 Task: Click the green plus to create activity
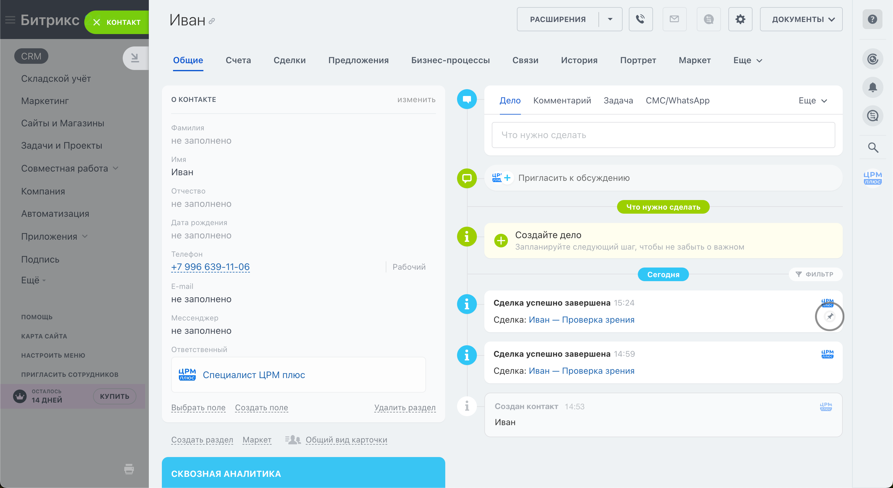[501, 241]
